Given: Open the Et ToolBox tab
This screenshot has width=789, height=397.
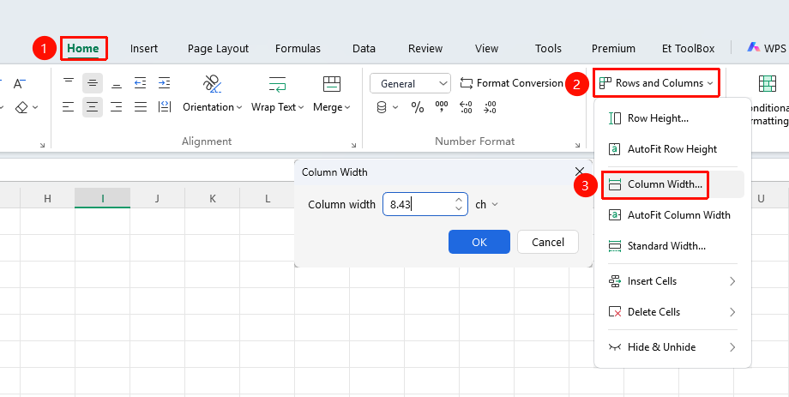Looking at the screenshot, I should (689, 49).
